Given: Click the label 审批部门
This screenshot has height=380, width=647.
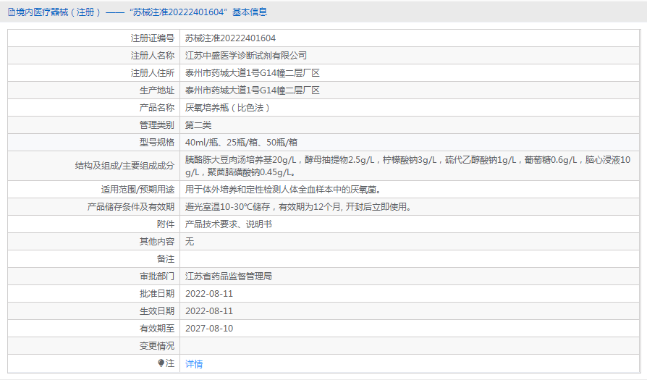Looking at the screenshot, I should [x=157, y=276].
